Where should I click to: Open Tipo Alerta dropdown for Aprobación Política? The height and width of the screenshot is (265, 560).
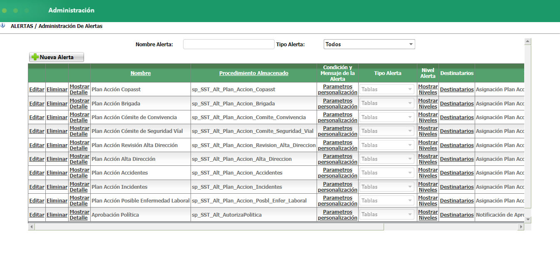tap(387, 215)
